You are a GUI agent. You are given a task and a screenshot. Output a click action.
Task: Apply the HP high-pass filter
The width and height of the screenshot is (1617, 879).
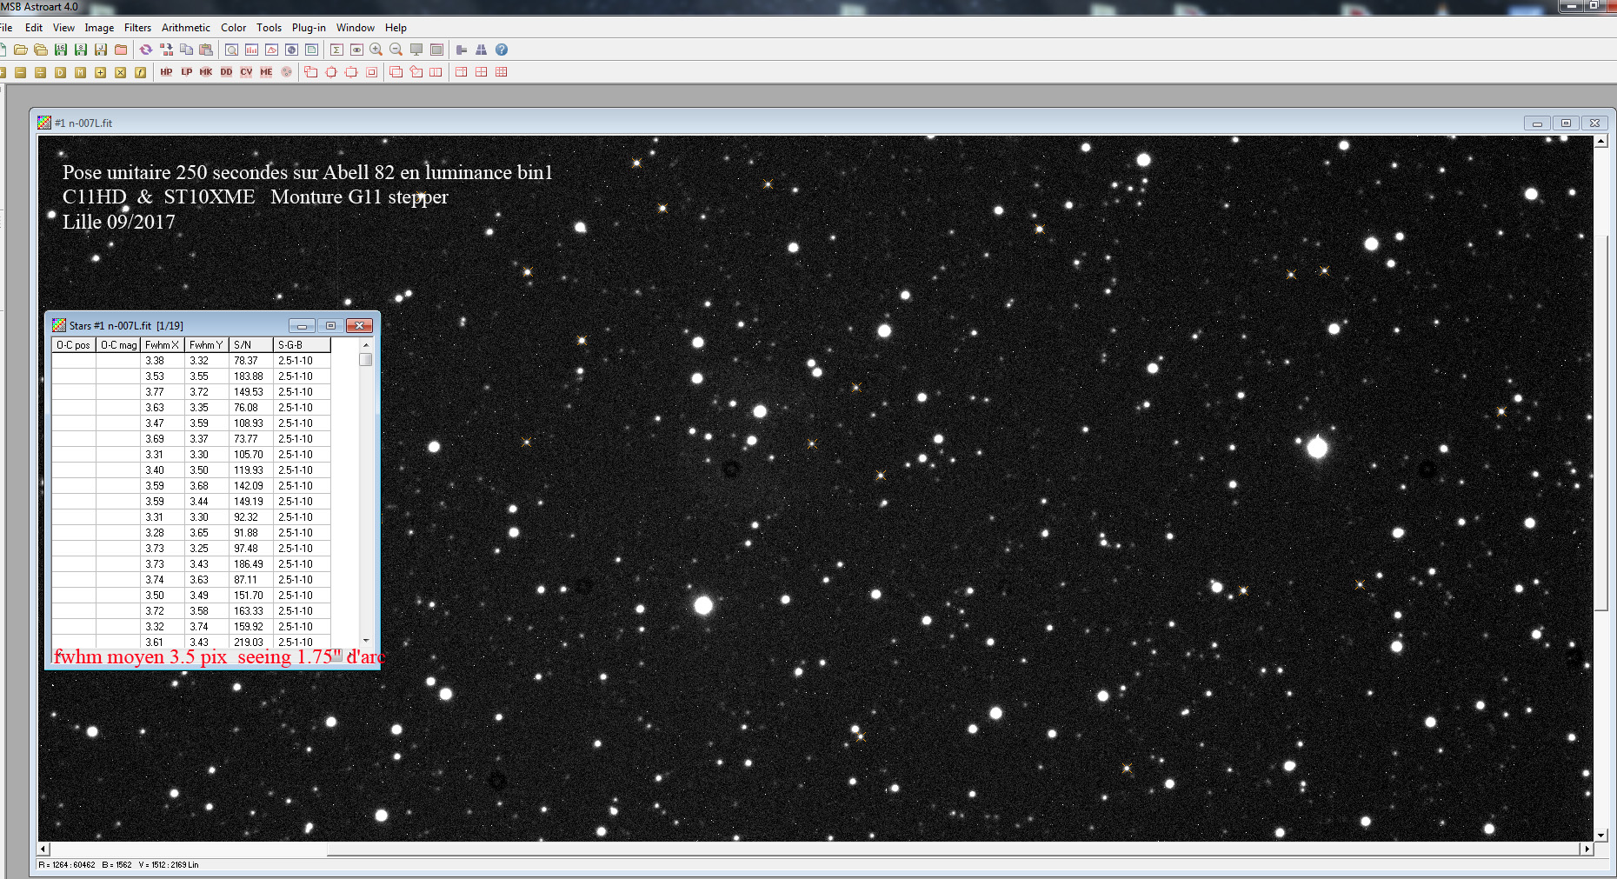coord(166,72)
